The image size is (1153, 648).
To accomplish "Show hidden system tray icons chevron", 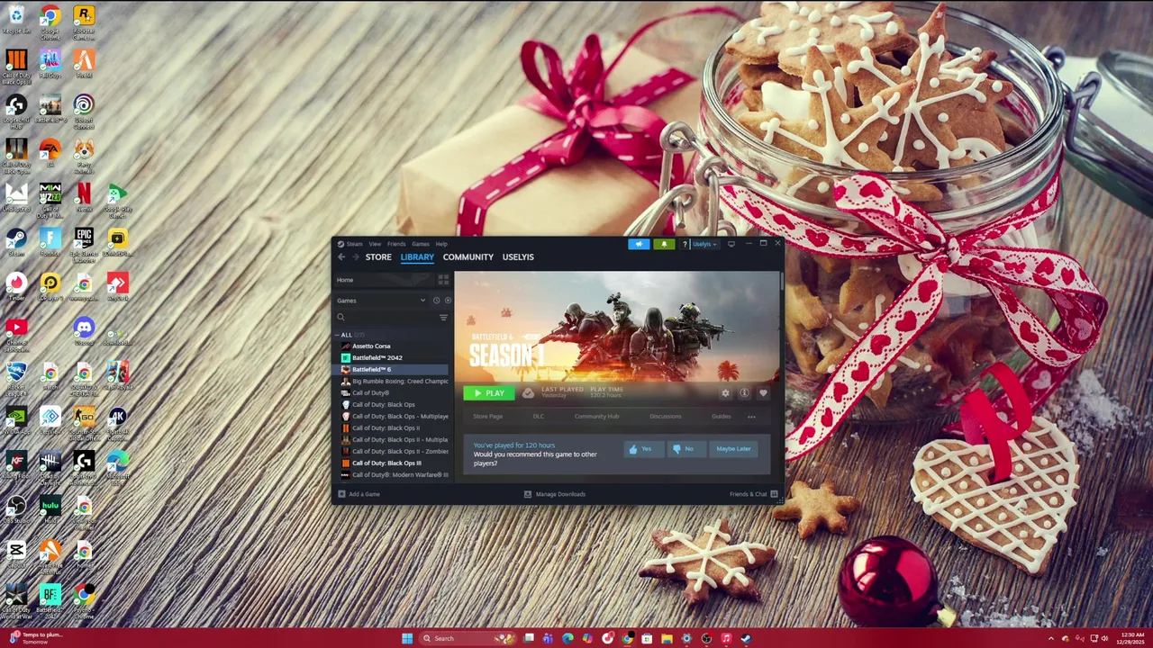I will click(x=1050, y=638).
